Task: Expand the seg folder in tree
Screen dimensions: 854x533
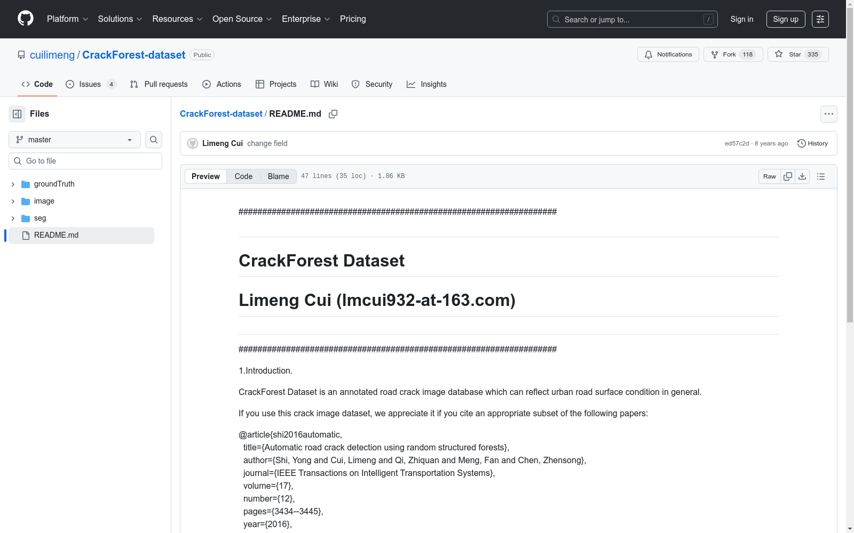Action: (13, 219)
